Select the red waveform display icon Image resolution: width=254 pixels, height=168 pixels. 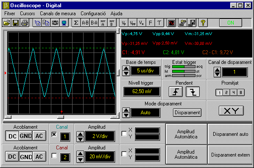coord(171,23)
